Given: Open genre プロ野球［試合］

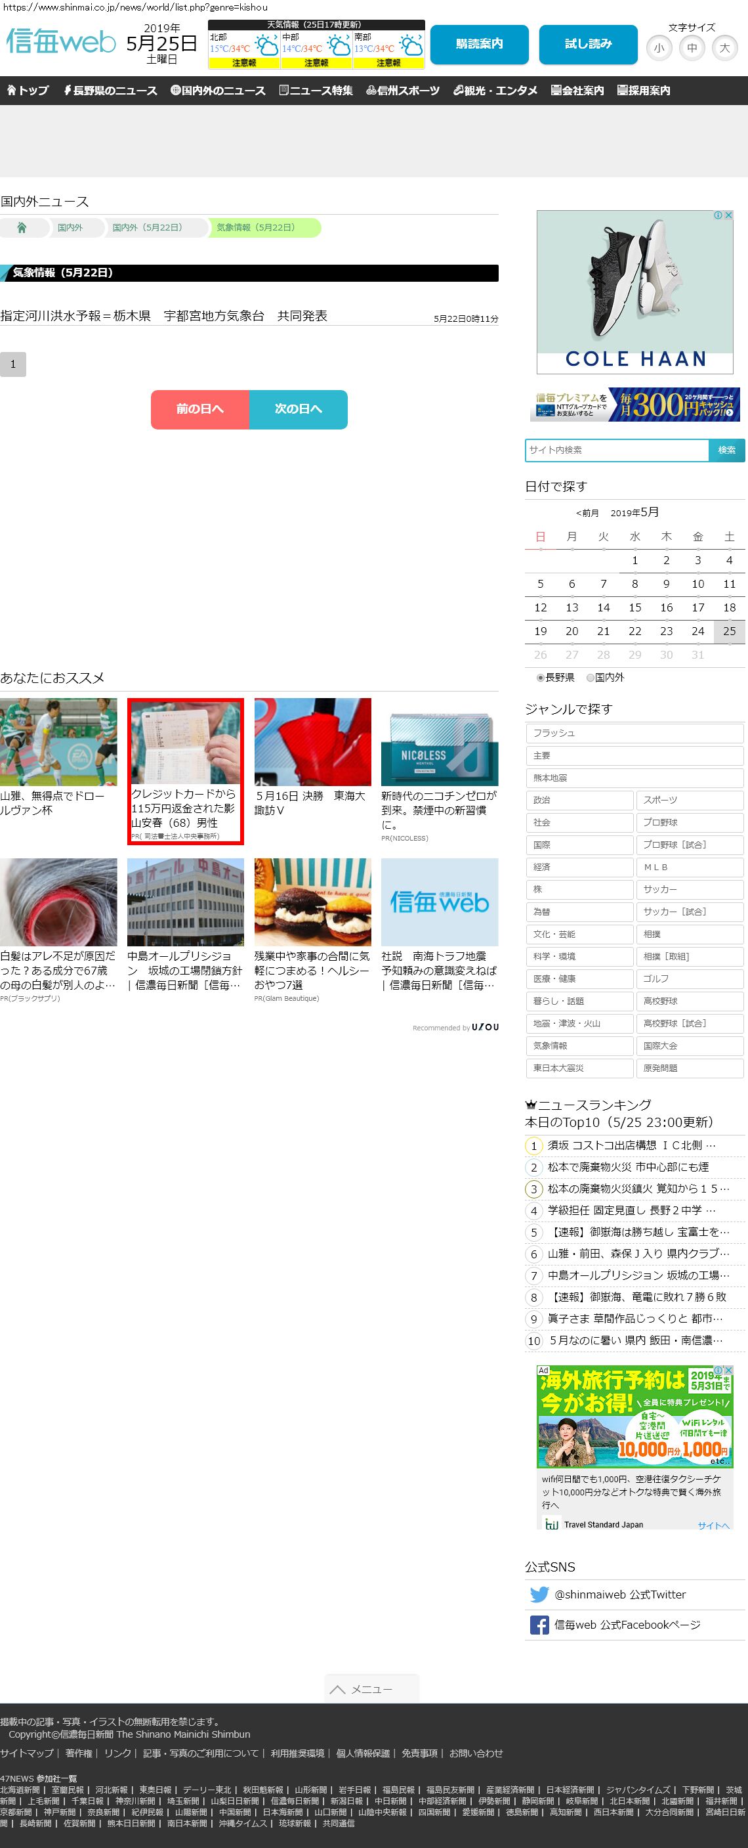Looking at the screenshot, I should point(690,845).
